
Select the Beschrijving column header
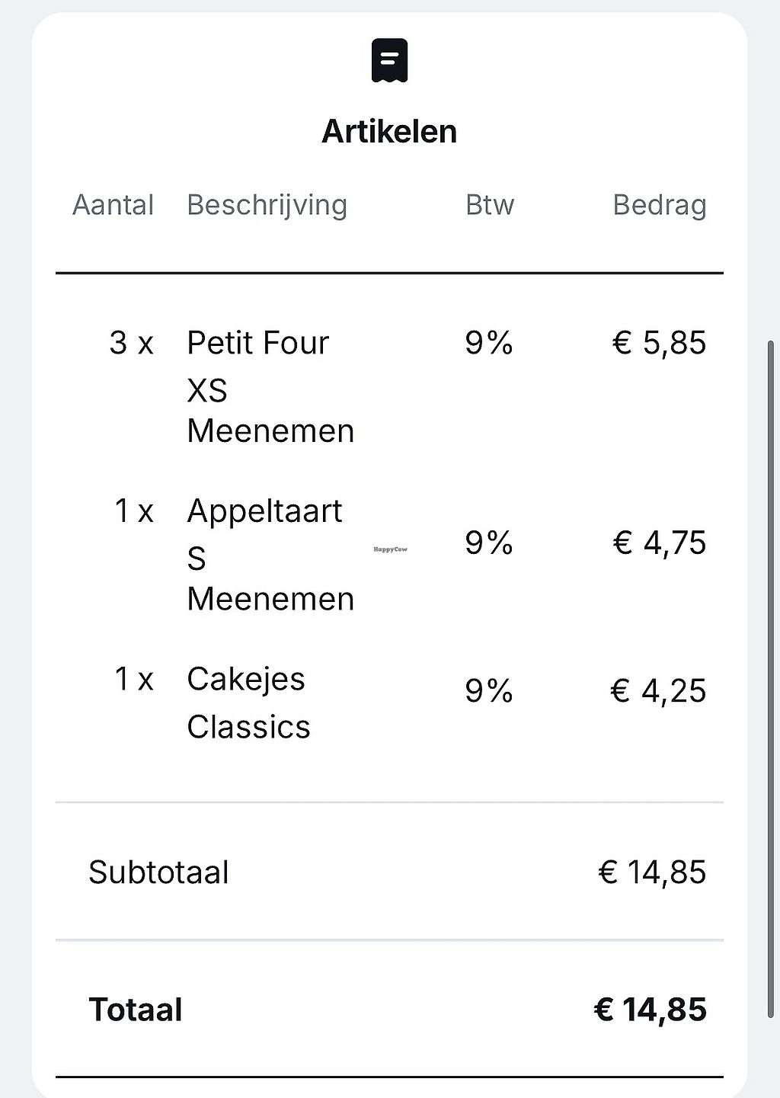[x=267, y=206]
